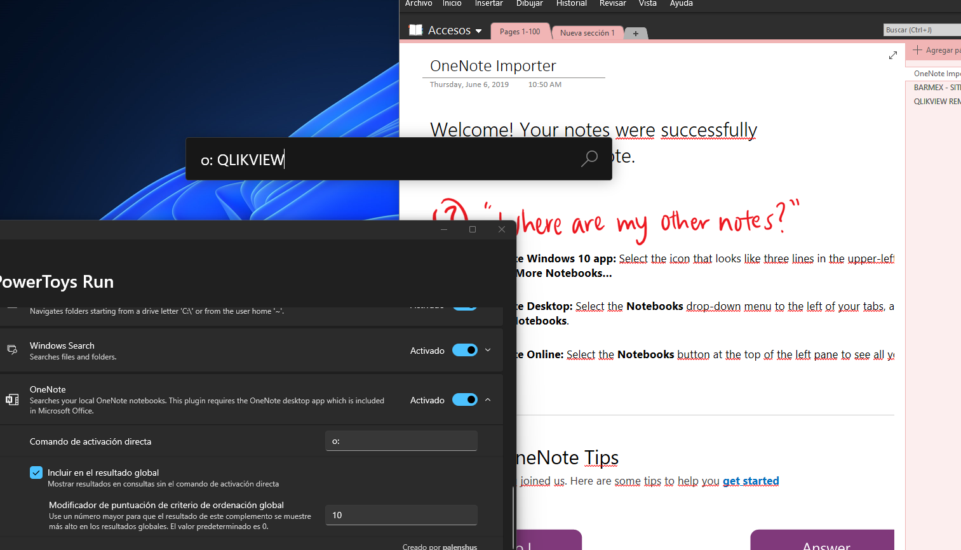The height and width of the screenshot is (550, 961).
Task: Click the add new section plus tab
Action: 636,33
